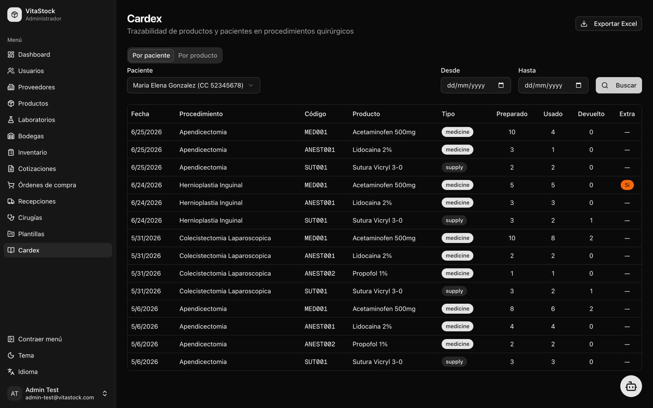This screenshot has height=408, width=653.
Task: Click the VitaStock cube logo icon
Action: [14, 14]
